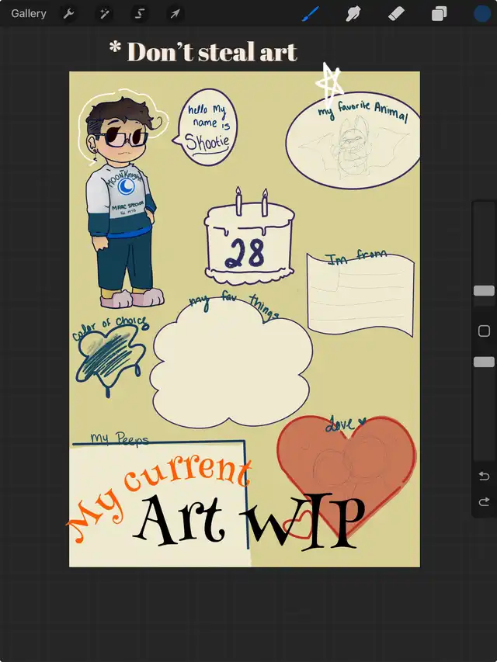
Task: Open the blue color picker circle
Action: pos(482,13)
